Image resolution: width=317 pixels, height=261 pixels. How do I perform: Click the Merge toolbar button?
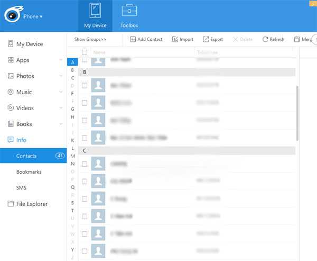coord(303,39)
